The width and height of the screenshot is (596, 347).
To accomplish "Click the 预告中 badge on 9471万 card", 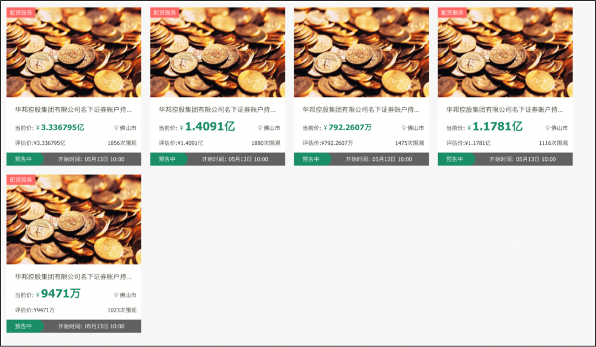I will pos(23,326).
